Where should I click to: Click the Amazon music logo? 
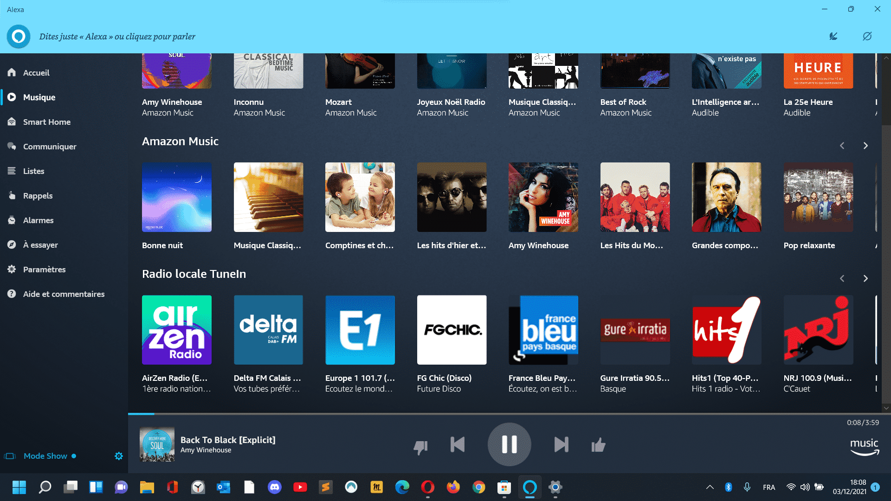tap(864, 447)
